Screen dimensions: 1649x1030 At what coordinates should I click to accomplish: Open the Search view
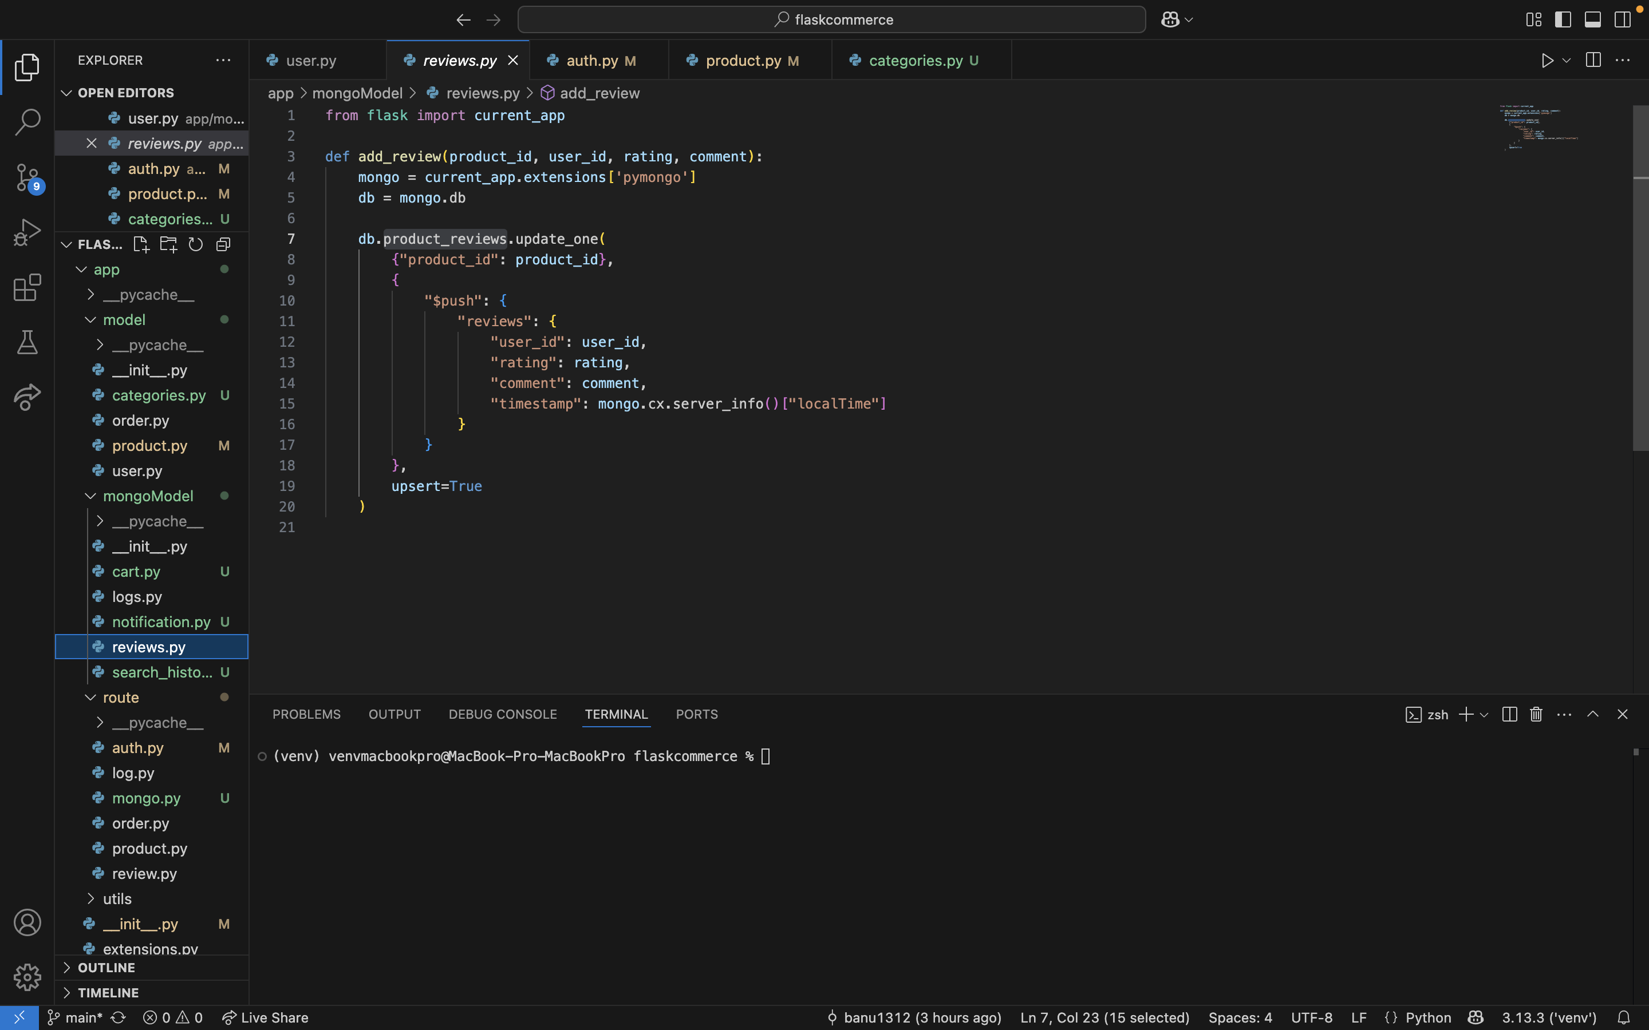(x=27, y=122)
